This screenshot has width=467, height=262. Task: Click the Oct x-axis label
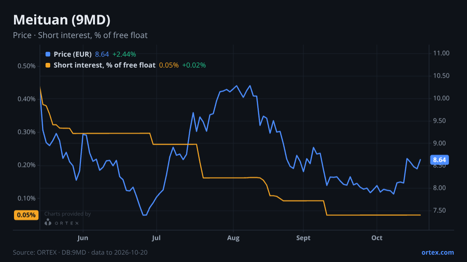coord(377,238)
